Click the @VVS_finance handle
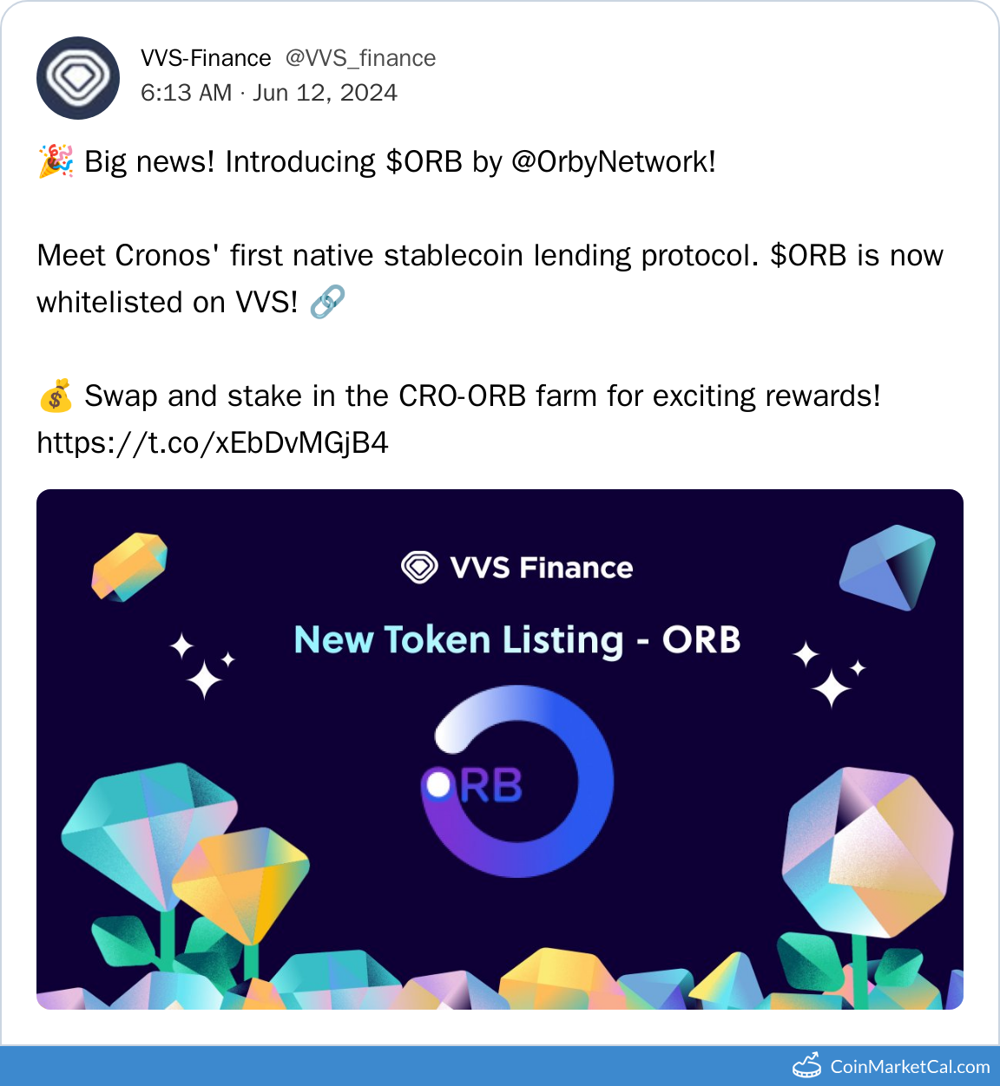1000x1086 pixels. 360,58
